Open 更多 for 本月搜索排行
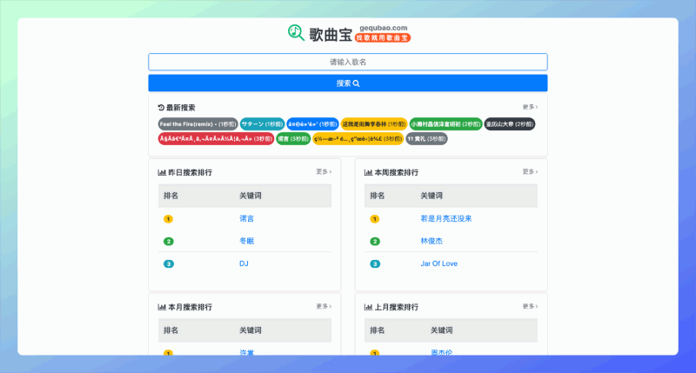This screenshot has width=696, height=373. [324, 306]
